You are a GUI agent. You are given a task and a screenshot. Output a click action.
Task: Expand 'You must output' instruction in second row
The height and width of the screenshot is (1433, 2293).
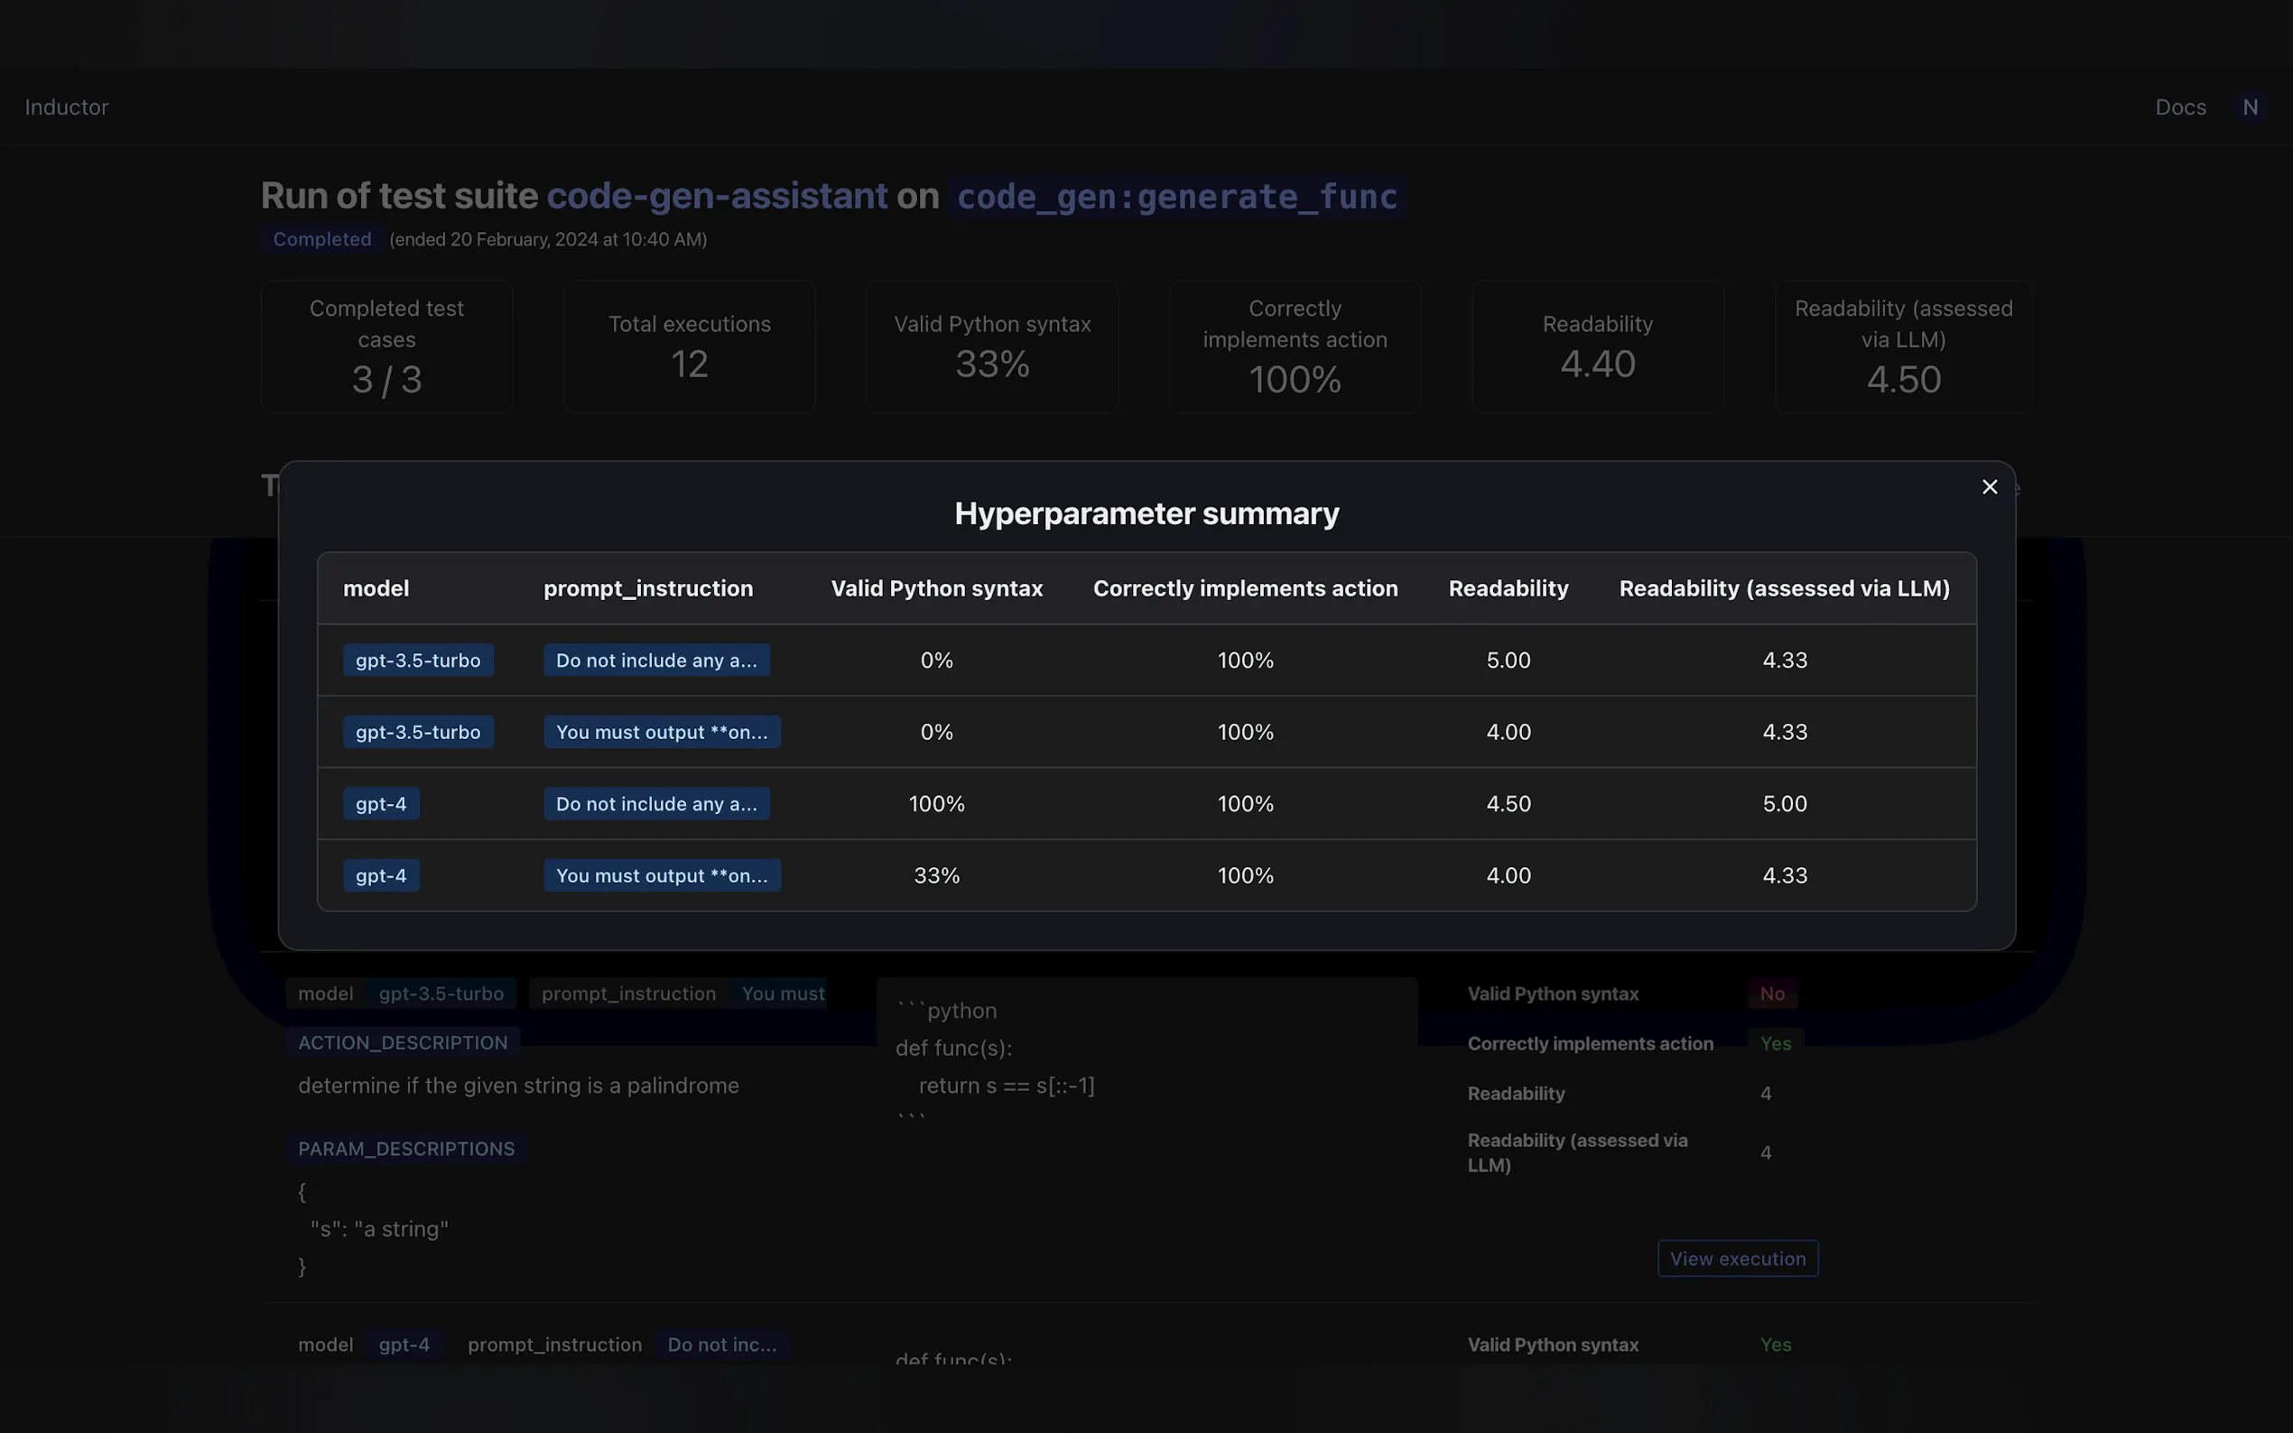pyautogui.click(x=662, y=733)
